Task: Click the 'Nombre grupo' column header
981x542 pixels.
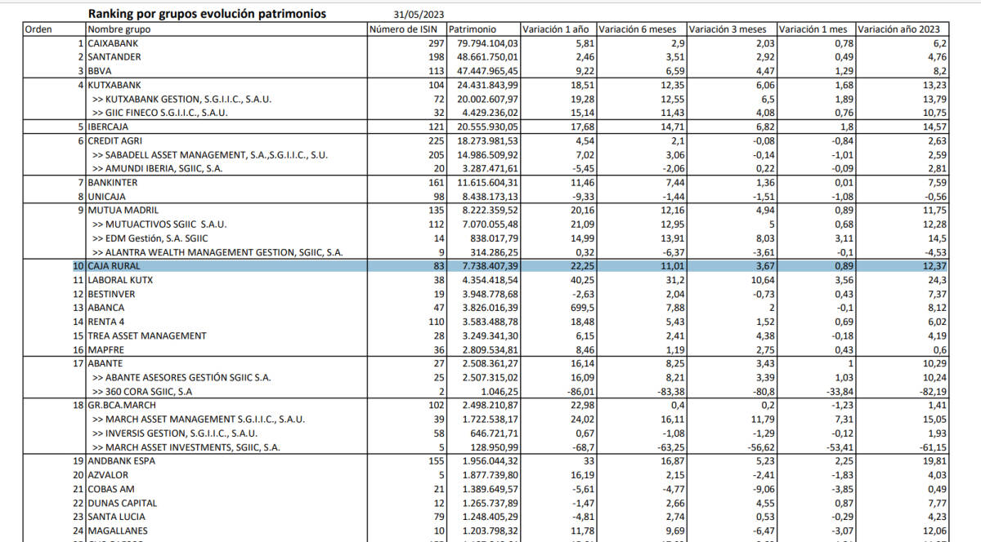Action: (x=119, y=29)
